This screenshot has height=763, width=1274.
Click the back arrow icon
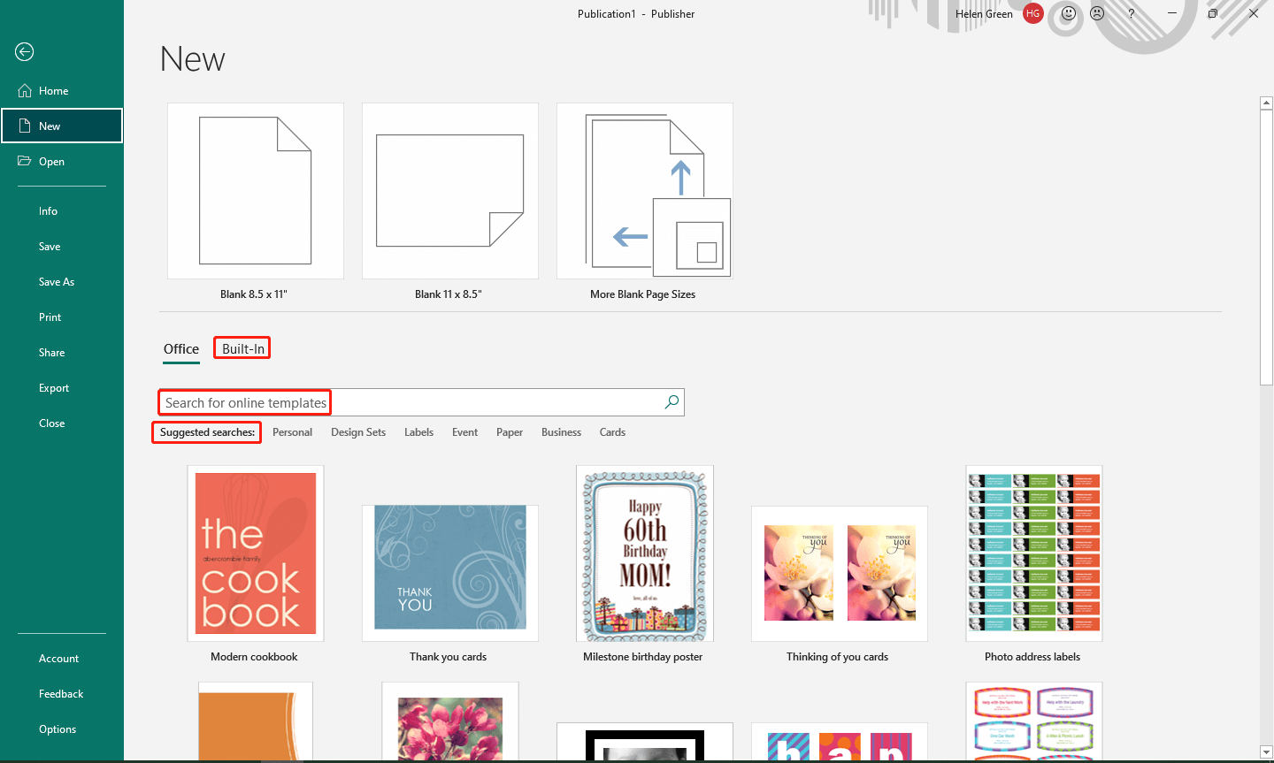pyautogui.click(x=25, y=52)
